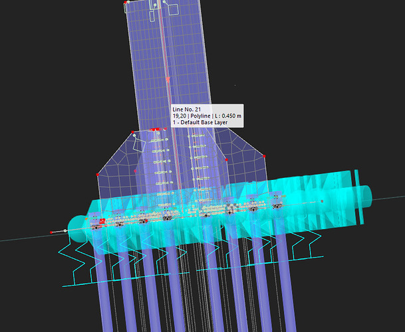Click the Line No. 21 tooltip box
405x332 pixels.
pyautogui.click(x=206, y=116)
